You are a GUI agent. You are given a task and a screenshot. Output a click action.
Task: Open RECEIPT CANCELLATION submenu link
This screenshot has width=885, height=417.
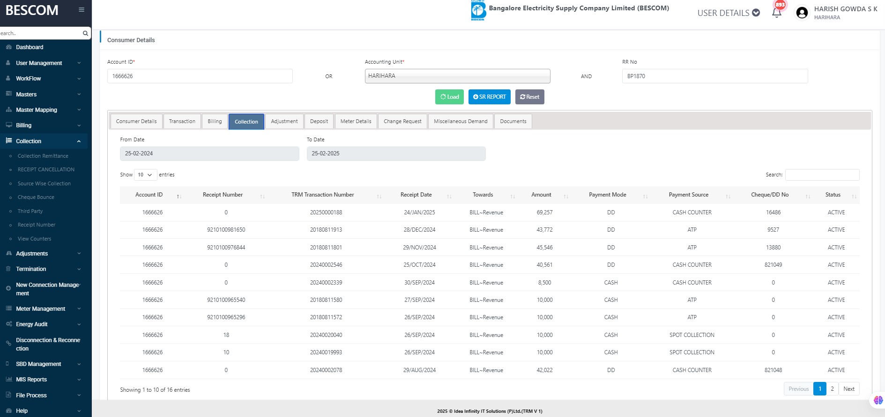[46, 169]
